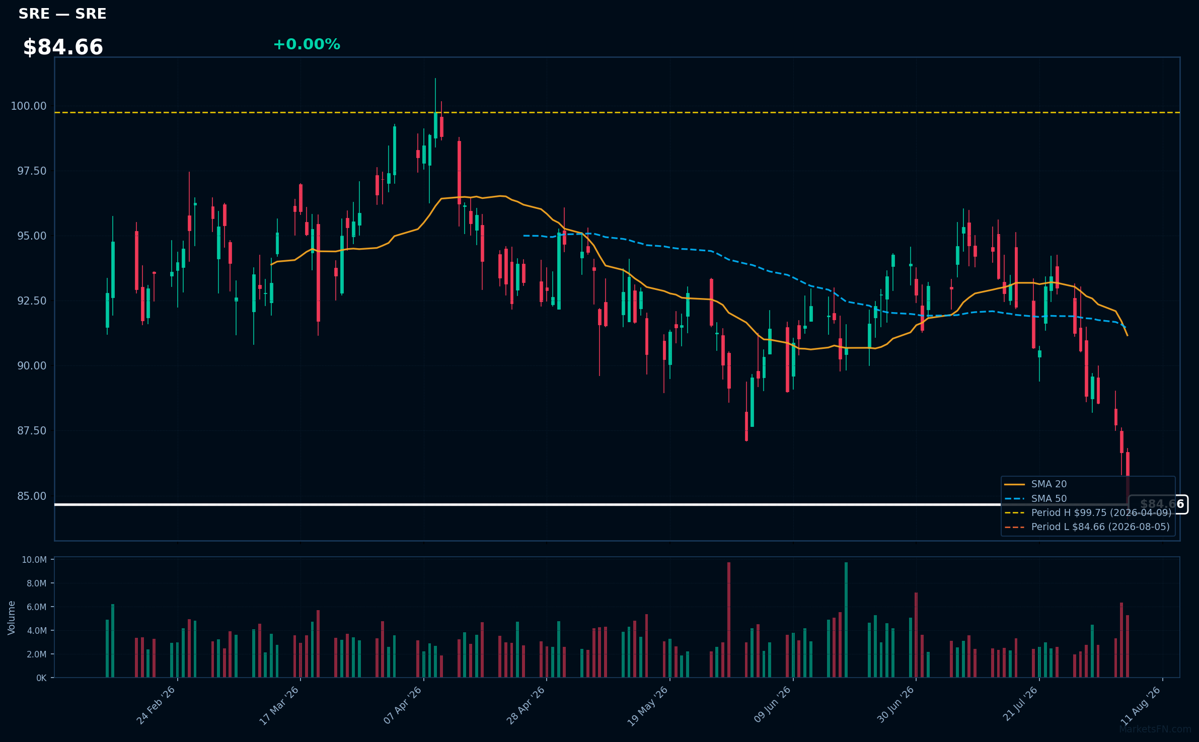Click the 2.0M volume axis label
Viewport: 1199px width, 742px height.
coord(36,654)
